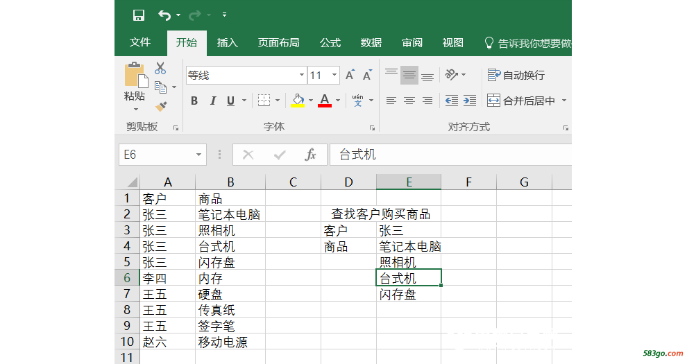The width and height of the screenshot is (687, 364).
Task: Open the 对齐方式 dialog launcher
Action: (566, 128)
